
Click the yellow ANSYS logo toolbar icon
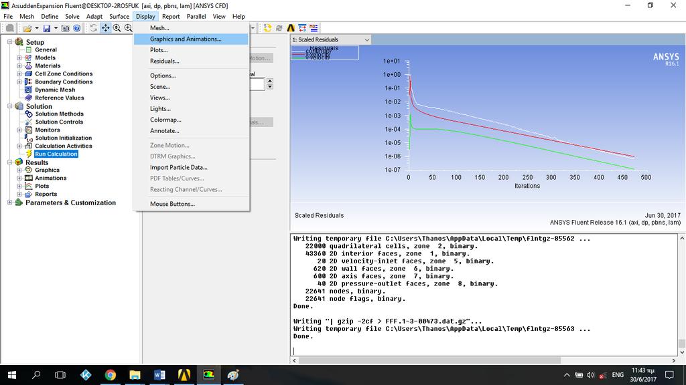[x=291, y=28]
